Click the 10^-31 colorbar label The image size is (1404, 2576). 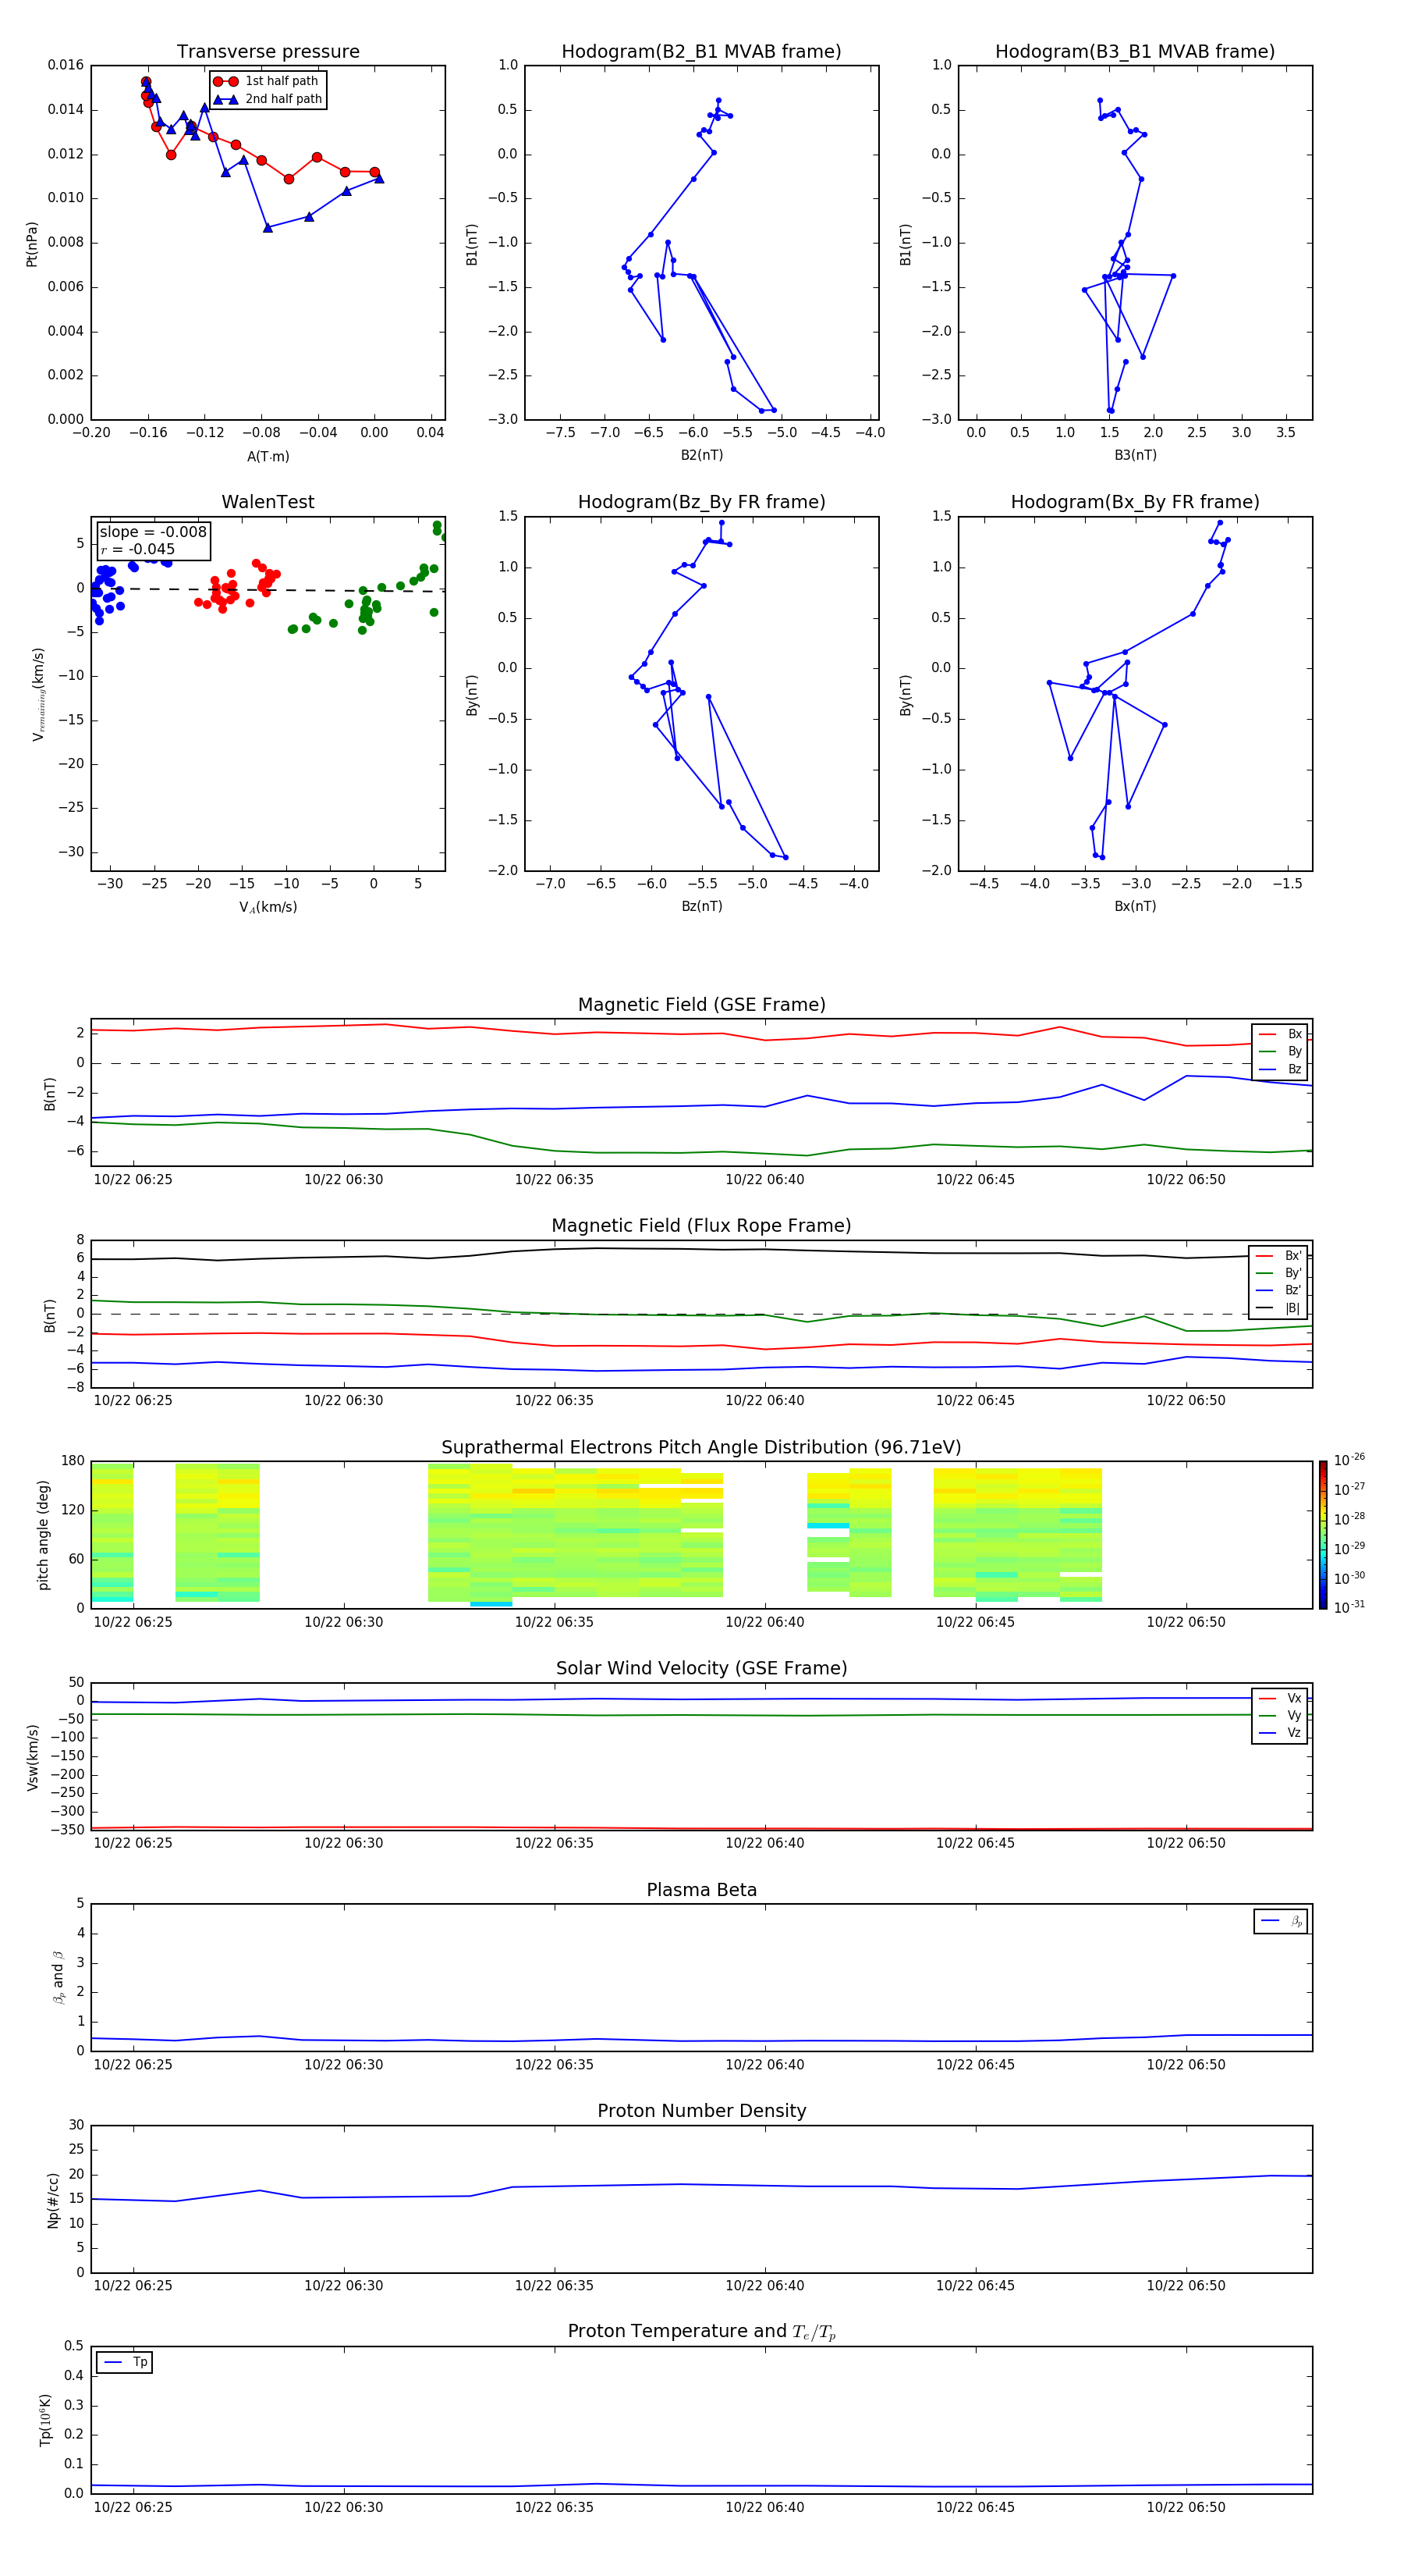click(1349, 1607)
